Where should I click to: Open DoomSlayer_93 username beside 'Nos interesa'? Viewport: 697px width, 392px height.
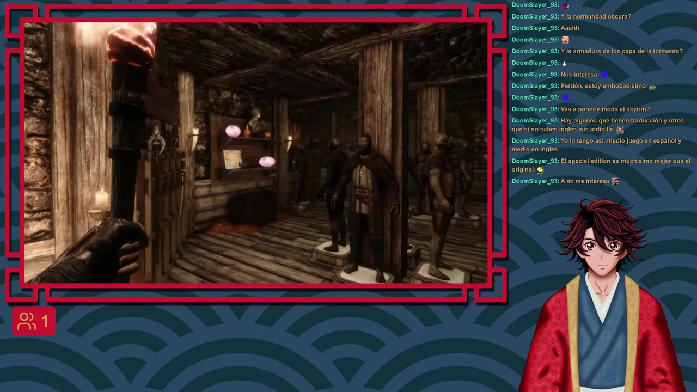(x=535, y=75)
